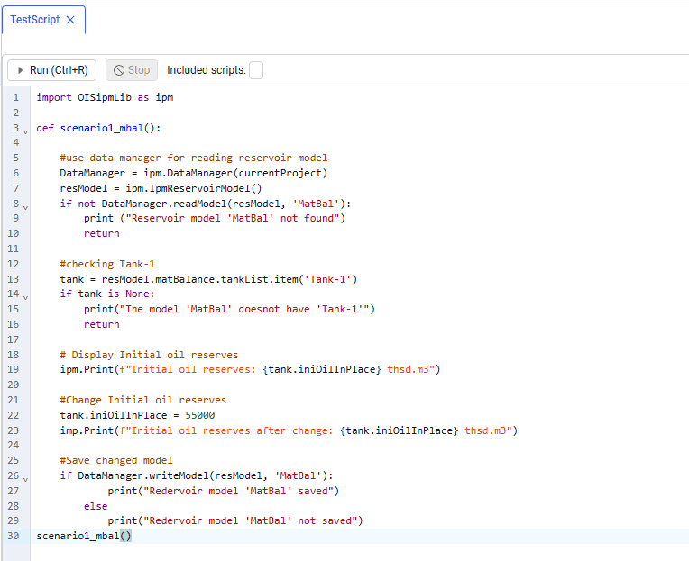Run the script with Run (Ctrl+R)
This screenshot has width=689, height=561.
[x=51, y=70]
